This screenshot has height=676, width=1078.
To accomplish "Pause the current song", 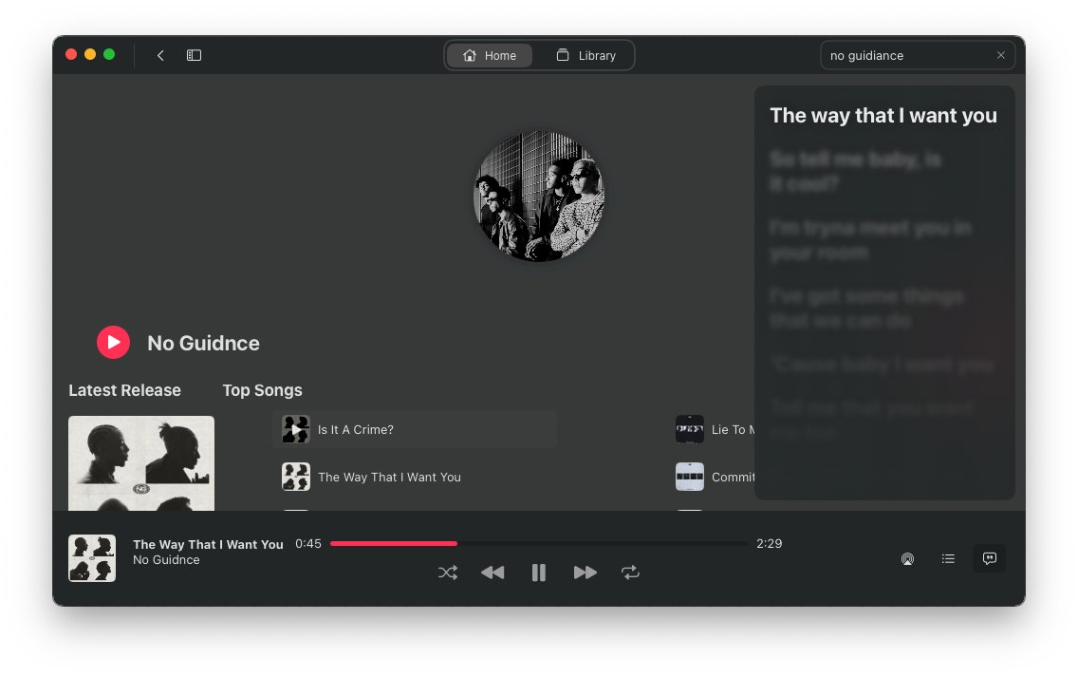I will (539, 573).
